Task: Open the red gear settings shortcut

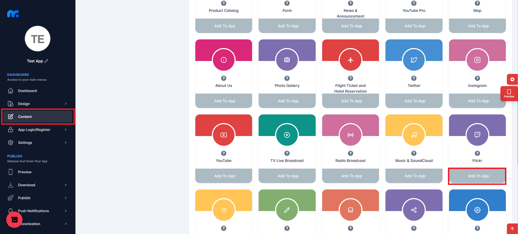Action: point(512,79)
